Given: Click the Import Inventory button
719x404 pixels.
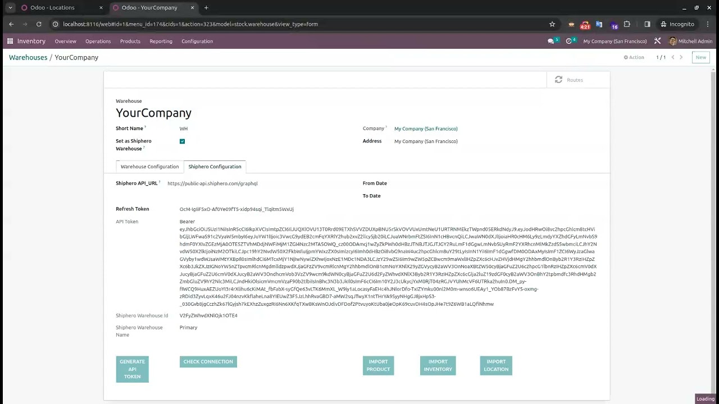Looking at the screenshot, I should 438,365.
